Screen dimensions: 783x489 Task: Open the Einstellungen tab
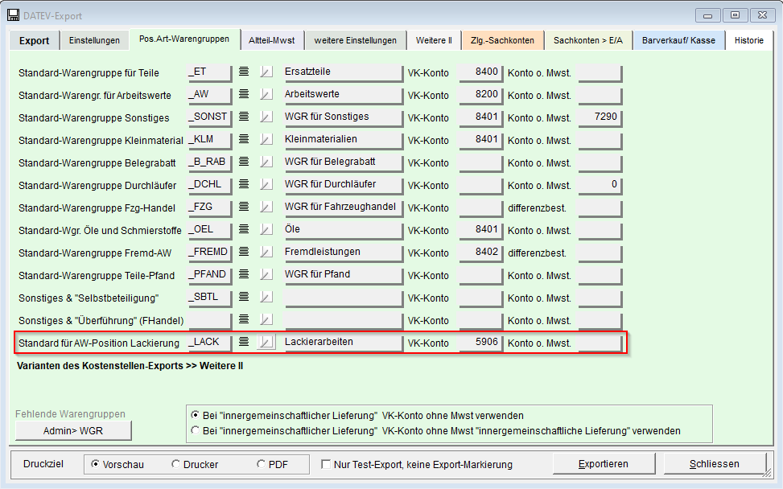click(x=94, y=40)
